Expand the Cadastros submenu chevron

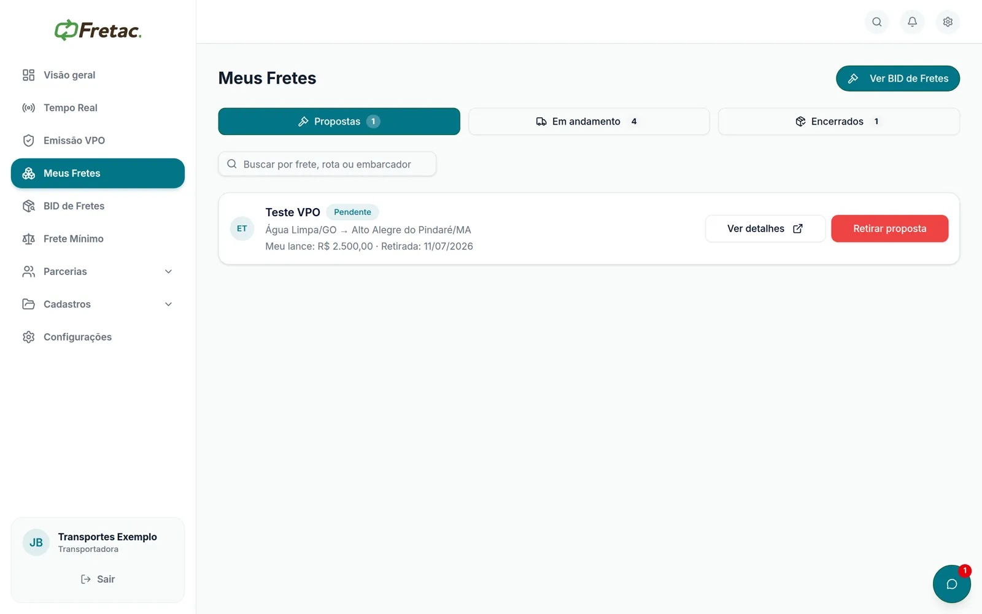click(169, 304)
